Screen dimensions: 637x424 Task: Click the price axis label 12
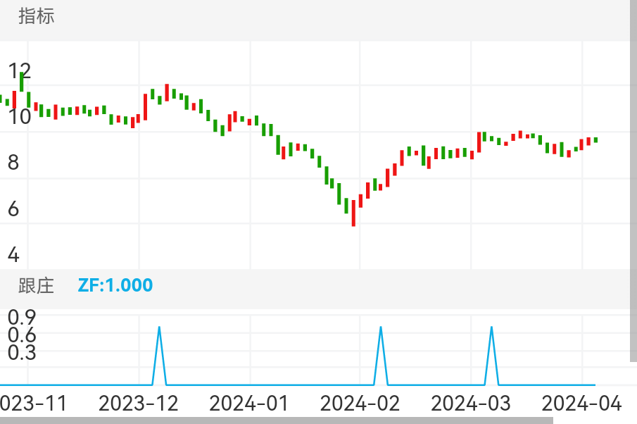click(x=20, y=70)
